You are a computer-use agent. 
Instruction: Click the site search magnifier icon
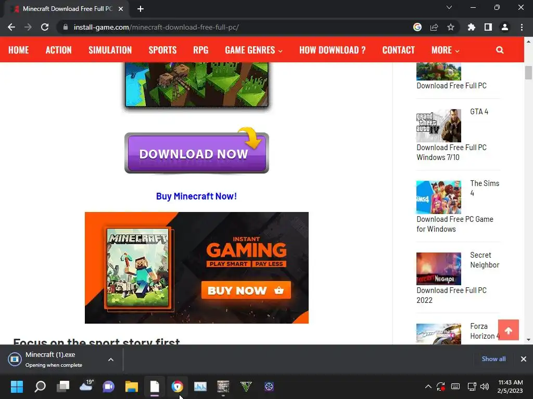click(500, 50)
